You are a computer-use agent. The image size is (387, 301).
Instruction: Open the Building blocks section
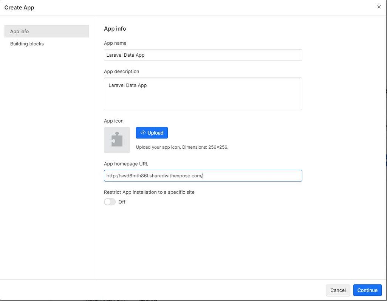point(26,43)
